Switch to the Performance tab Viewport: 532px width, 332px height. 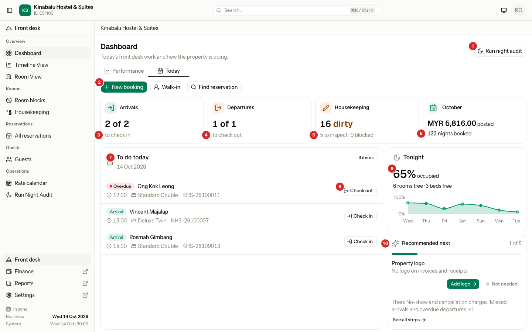pos(124,71)
